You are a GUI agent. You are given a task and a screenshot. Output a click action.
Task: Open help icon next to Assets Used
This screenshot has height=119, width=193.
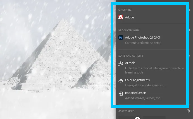point(188,111)
